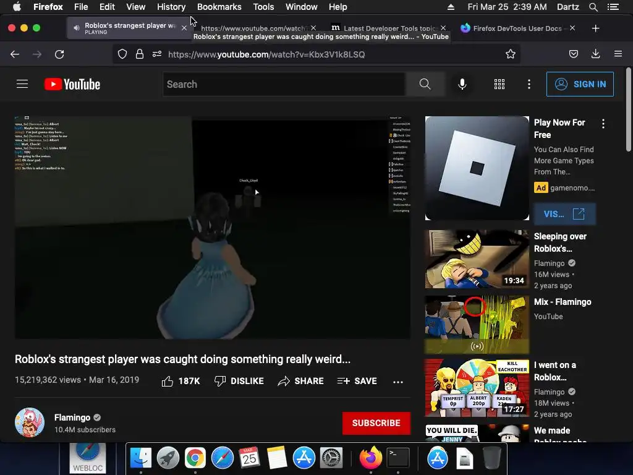Open the Mix - Flamingo playlist thumbnail
Viewport: 633px width, 475px height.
(477, 324)
